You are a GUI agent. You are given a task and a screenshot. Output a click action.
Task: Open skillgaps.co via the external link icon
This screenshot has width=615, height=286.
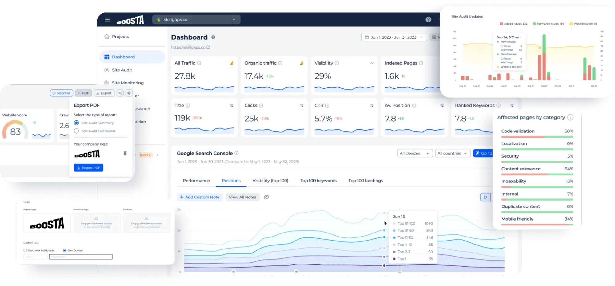209,47
